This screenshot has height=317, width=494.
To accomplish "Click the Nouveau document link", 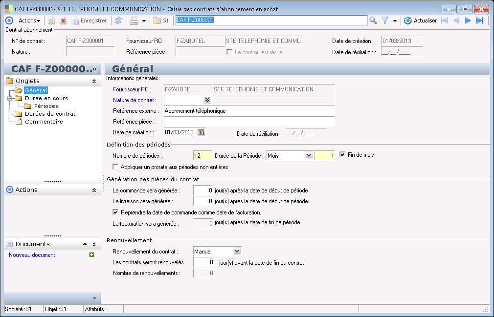I will [x=32, y=255].
